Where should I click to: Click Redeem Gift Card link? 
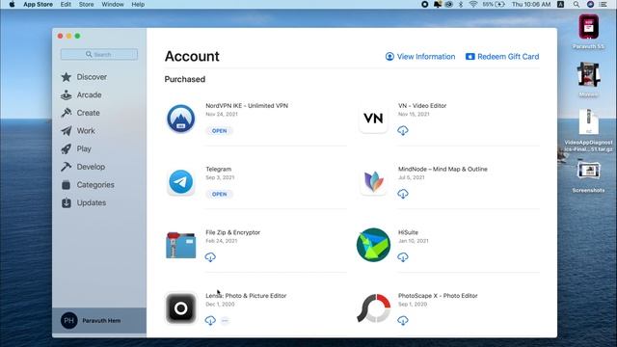(x=502, y=57)
